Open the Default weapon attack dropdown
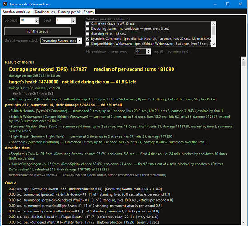This screenshot has height=226, width=248. tap(80, 41)
